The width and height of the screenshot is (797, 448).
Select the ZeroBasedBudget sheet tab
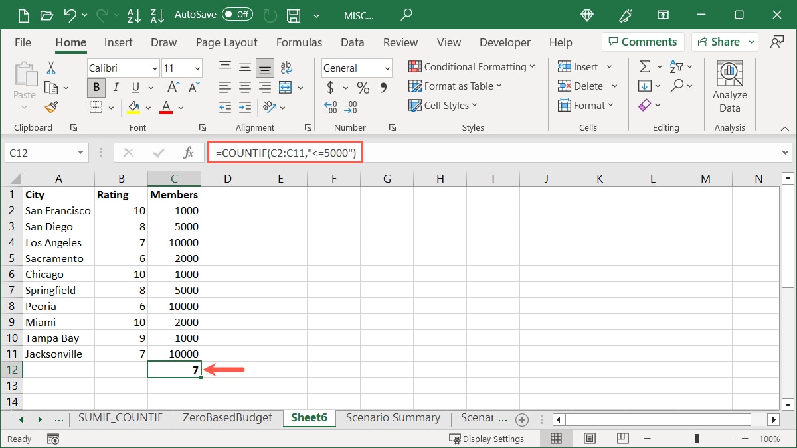click(228, 418)
